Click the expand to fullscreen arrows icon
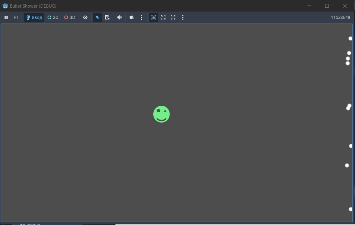The height and width of the screenshot is (225, 355). tap(173, 17)
